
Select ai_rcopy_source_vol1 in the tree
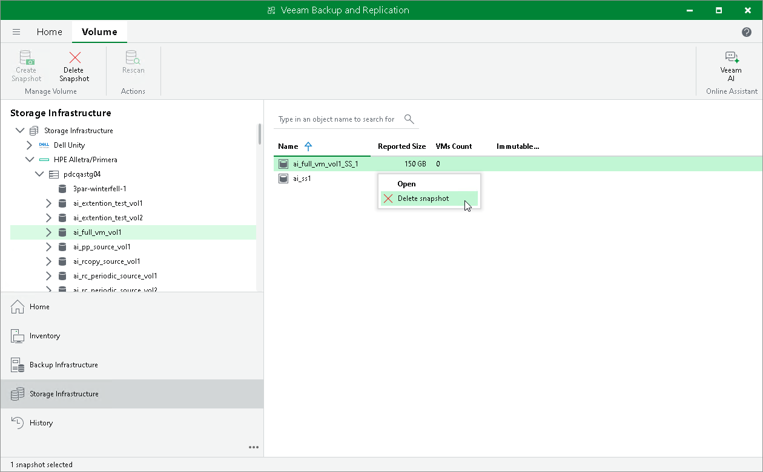pyautogui.click(x=107, y=261)
